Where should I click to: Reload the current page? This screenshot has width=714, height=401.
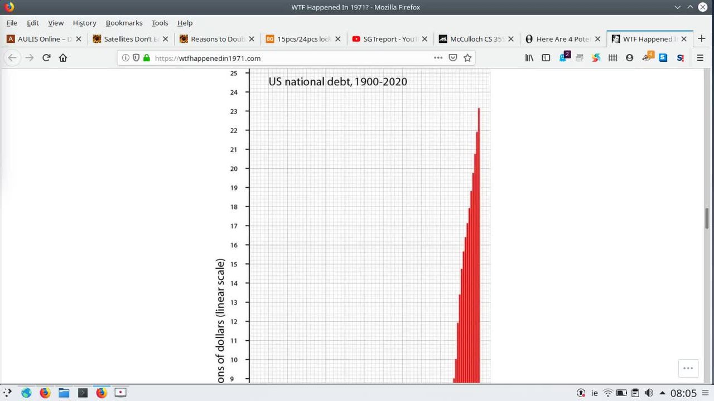click(x=46, y=58)
